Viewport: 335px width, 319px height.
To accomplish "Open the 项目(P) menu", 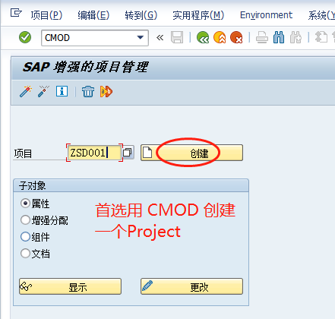I will 46,15.
